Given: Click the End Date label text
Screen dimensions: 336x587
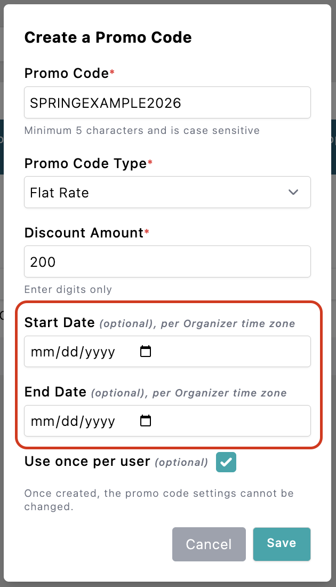Looking at the screenshot, I should pos(55,392).
